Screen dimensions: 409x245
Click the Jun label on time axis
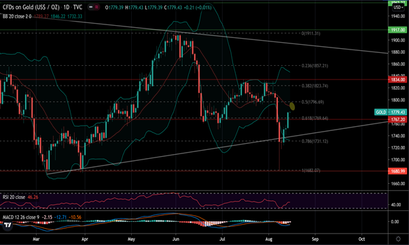(x=176, y=239)
